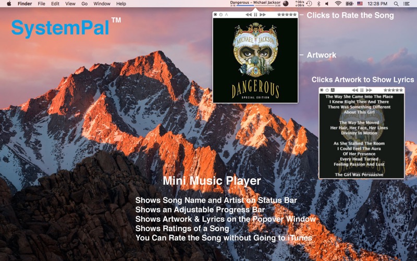Close the lyrics popover with its X icon
This screenshot has width=417, height=261.
point(322,90)
